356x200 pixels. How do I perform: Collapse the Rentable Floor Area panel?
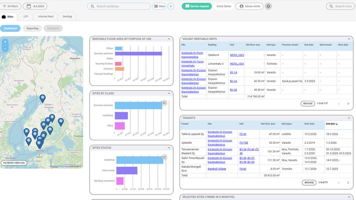click(x=169, y=39)
